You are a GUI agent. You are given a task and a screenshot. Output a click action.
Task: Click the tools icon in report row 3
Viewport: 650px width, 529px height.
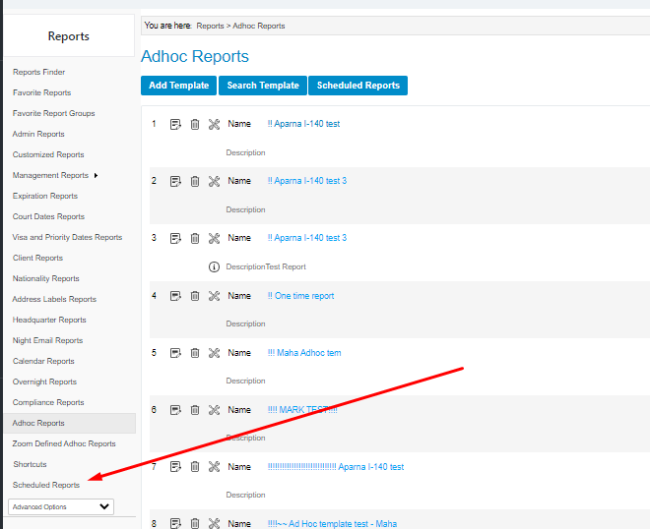pyautogui.click(x=214, y=239)
